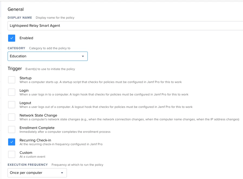Click 'When a user logs in to' description
This screenshot has height=179, width=243.
[x=104, y=95]
